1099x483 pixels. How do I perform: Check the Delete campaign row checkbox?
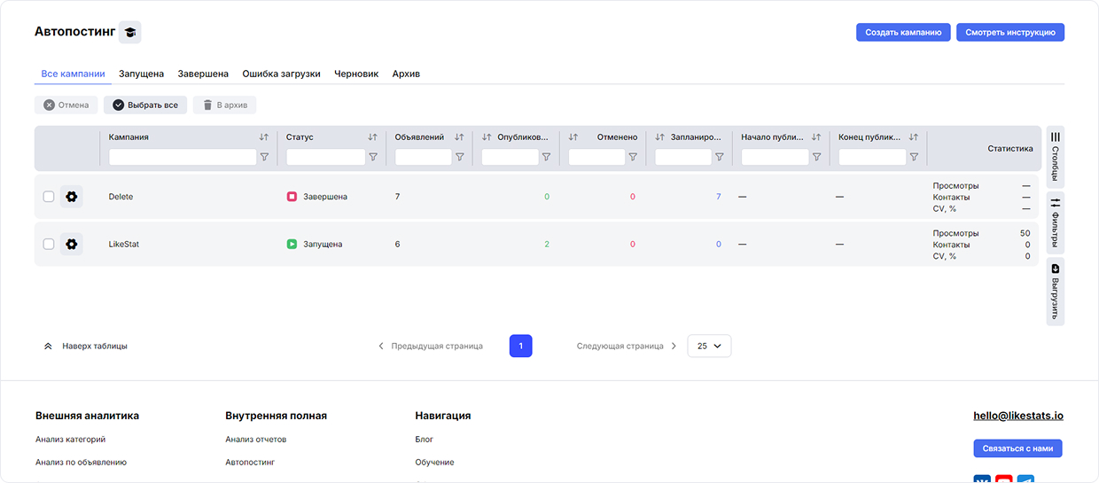[x=49, y=197]
